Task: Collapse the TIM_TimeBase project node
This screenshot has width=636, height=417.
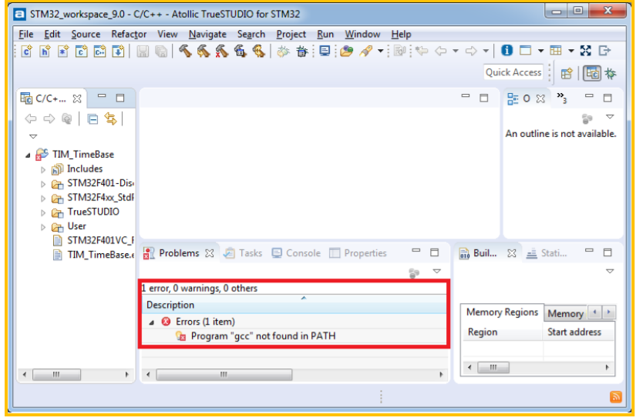Action: [x=28, y=155]
